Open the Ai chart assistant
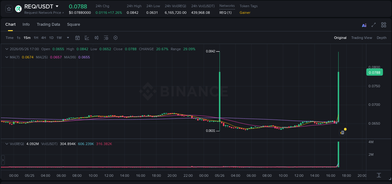Viewport: 392px width, 184px height. (364, 25)
